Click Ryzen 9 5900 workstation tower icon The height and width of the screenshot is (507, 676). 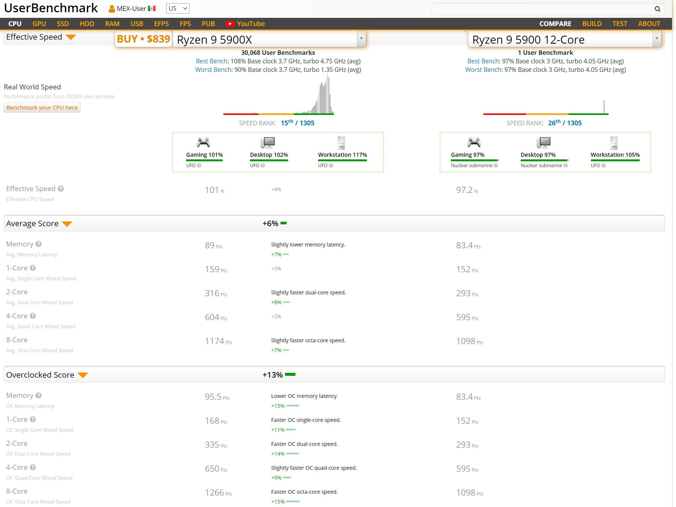pos(614,142)
